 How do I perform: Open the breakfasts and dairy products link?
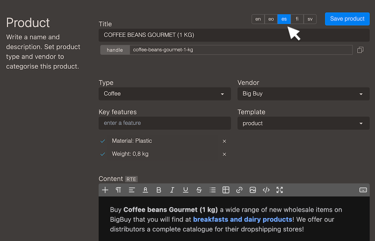[242, 219]
